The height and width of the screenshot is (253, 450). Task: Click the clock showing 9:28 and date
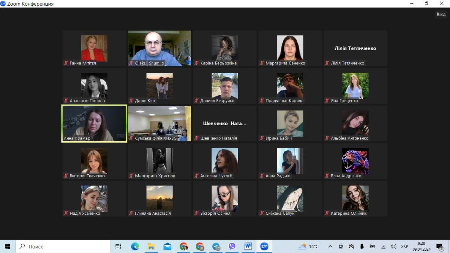point(421,246)
